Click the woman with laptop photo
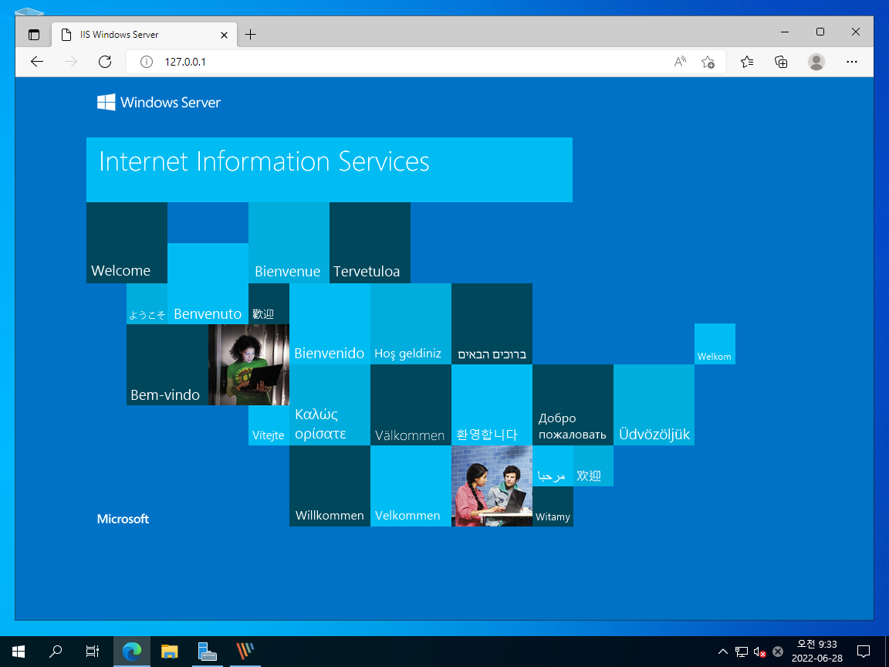The height and width of the screenshot is (667, 889). tap(249, 364)
